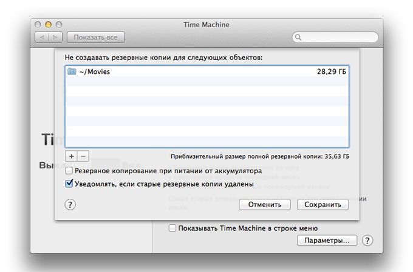The width and height of the screenshot is (413, 272).
Task: Click the Отменить button
Action: tap(265, 205)
